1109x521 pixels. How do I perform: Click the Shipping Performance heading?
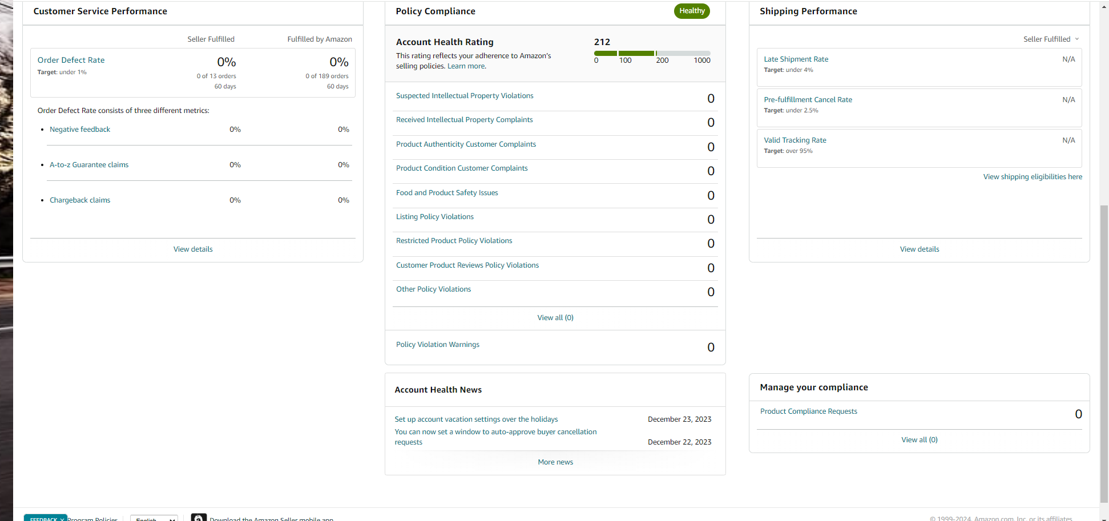tap(808, 11)
